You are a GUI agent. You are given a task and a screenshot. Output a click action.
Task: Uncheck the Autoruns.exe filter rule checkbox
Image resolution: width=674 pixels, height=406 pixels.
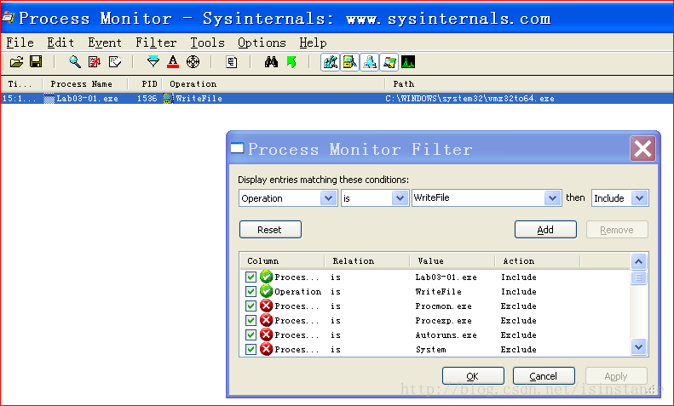[x=251, y=335]
